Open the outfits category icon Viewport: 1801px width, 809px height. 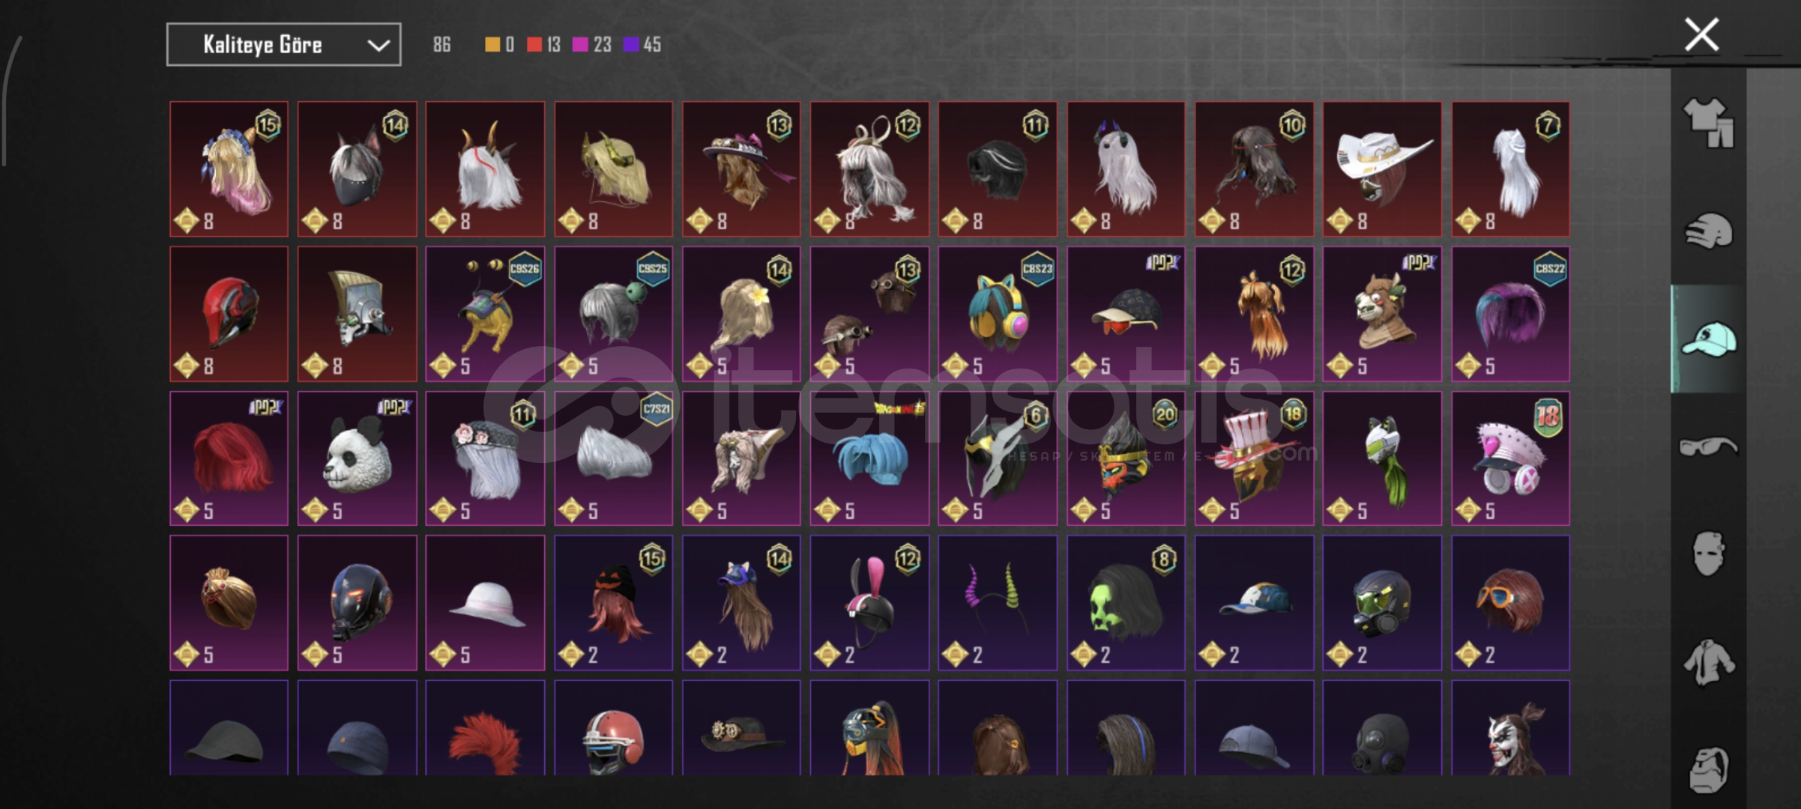(x=1708, y=122)
